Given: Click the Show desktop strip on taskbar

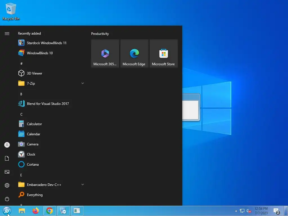Looking at the screenshot, I should click(x=286, y=211).
